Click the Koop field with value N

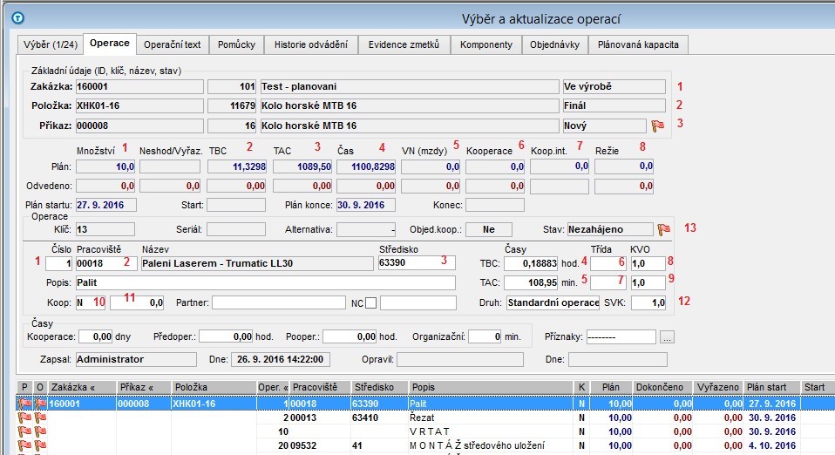tap(91, 303)
